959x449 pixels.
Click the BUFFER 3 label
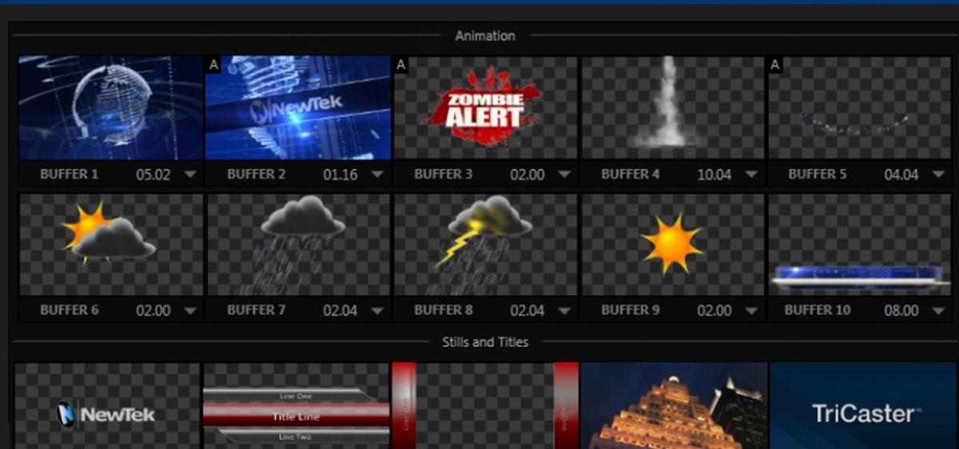click(x=444, y=174)
